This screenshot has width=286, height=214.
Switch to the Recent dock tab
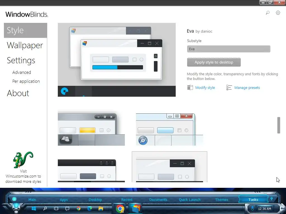(127, 200)
